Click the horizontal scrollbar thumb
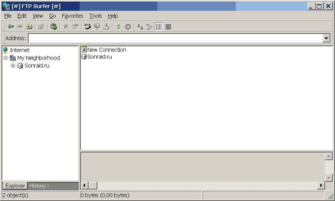 pyautogui.click(x=93, y=186)
